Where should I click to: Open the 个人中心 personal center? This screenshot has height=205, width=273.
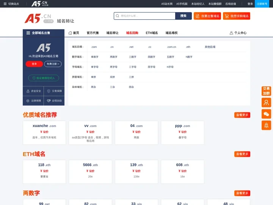[238, 33]
